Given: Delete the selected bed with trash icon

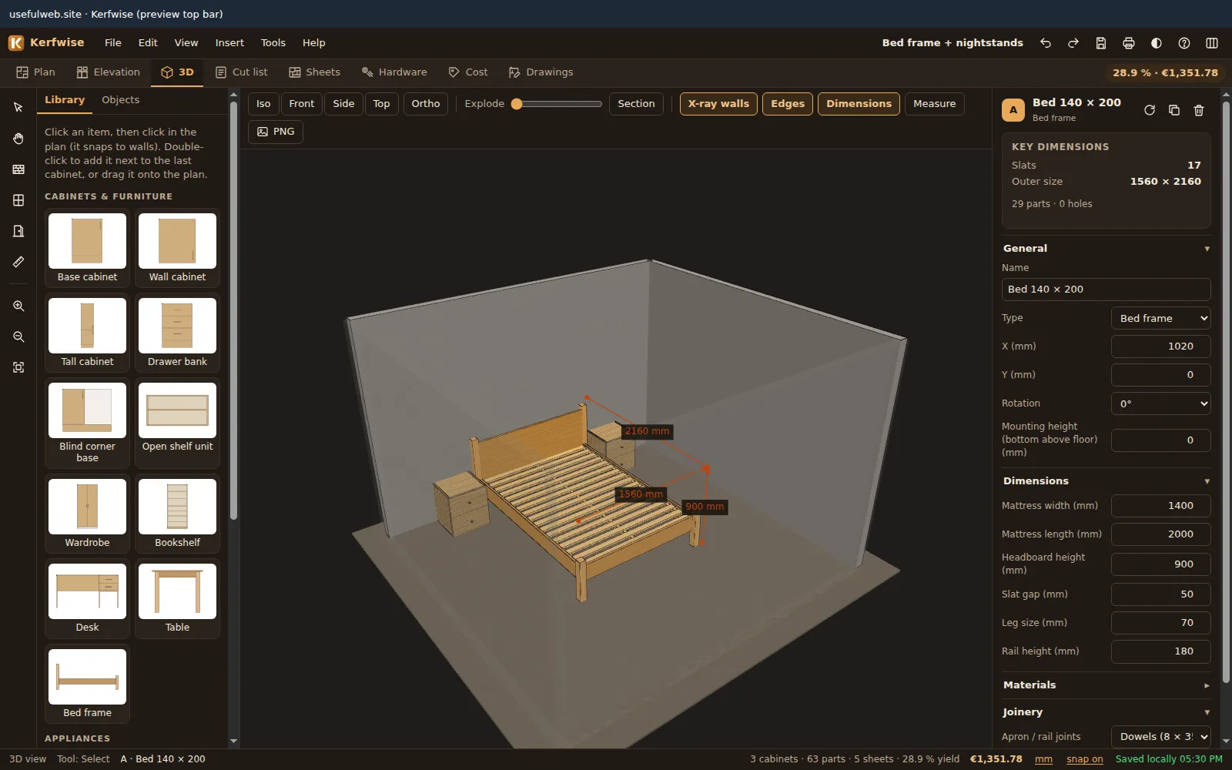Looking at the screenshot, I should click(1199, 110).
